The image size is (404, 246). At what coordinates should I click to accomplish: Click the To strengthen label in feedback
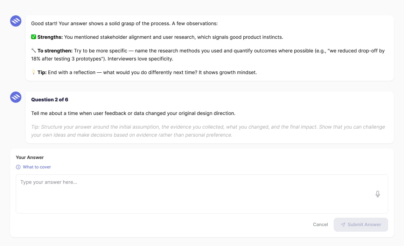click(55, 51)
